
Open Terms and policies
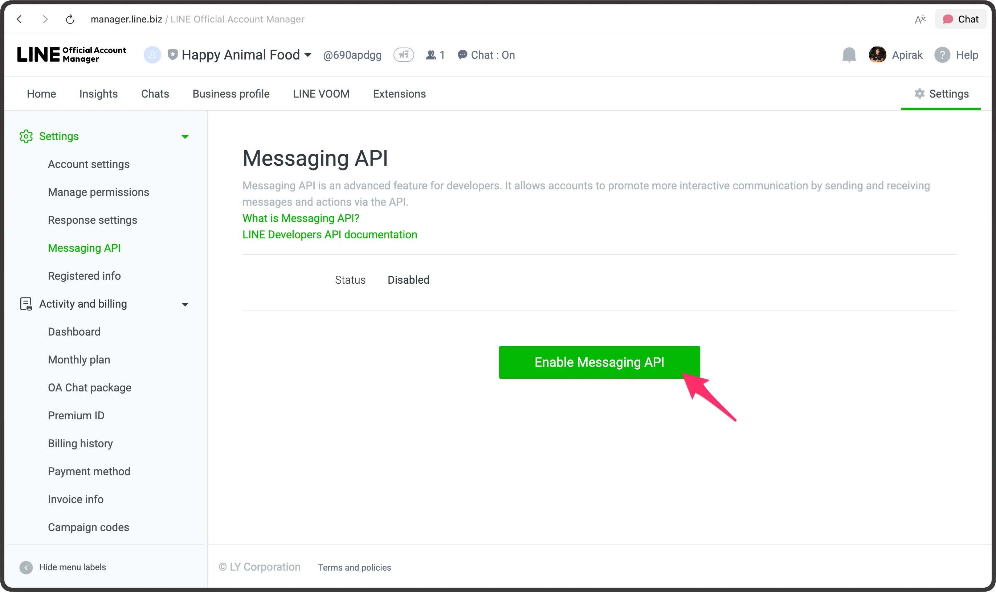354,567
